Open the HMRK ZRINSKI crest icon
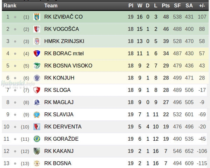Screen dimensions: 210x168 coord(37,41)
